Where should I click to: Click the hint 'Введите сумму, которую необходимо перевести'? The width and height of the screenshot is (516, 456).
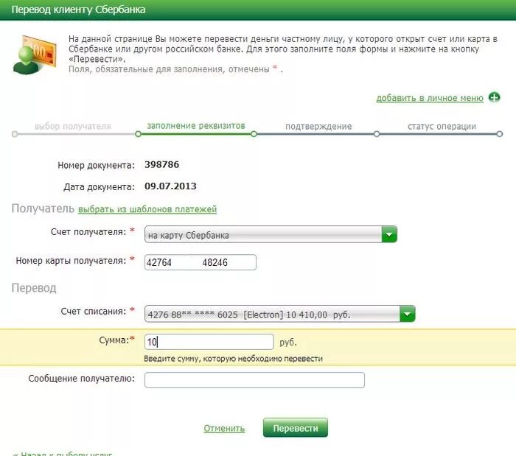pos(234,359)
